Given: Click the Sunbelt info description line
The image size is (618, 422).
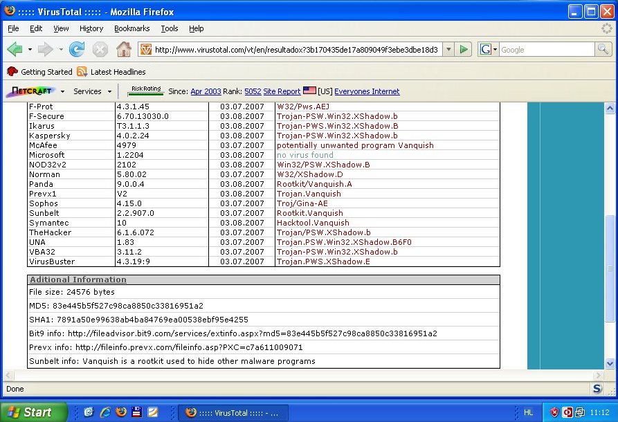Looking at the screenshot, I should tap(172, 361).
